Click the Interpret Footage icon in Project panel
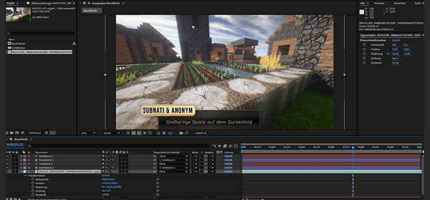The width and height of the screenshot is (430, 200). (x=7, y=133)
